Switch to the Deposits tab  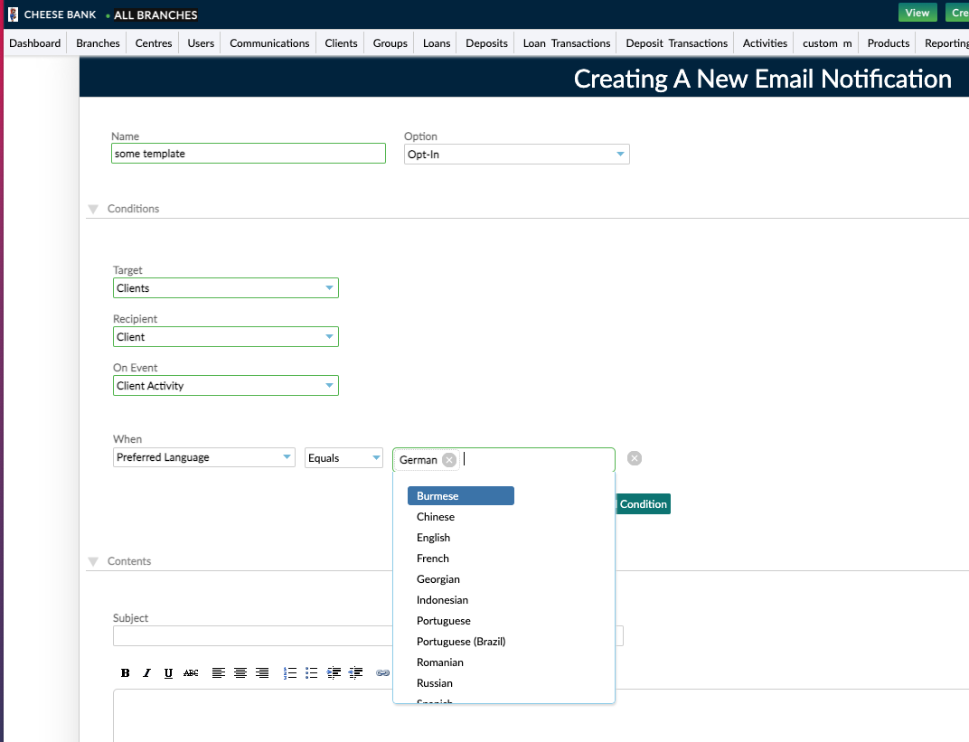click(x=485, y=42)
